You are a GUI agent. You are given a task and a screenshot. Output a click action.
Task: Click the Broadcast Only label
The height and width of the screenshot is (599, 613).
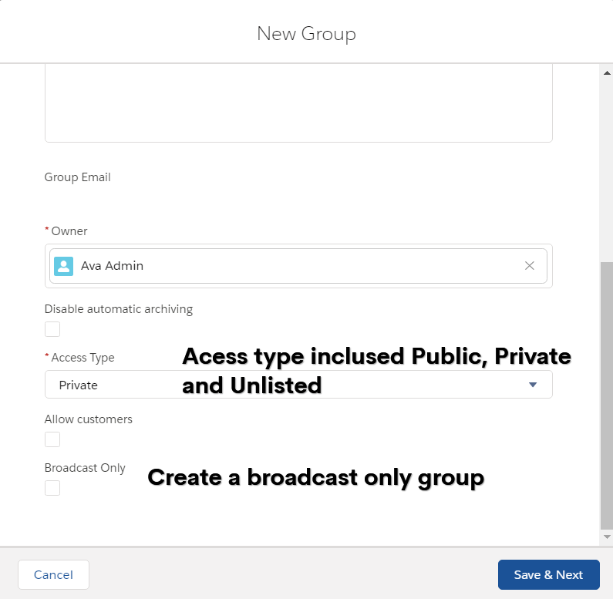click(x=85, y=468)
